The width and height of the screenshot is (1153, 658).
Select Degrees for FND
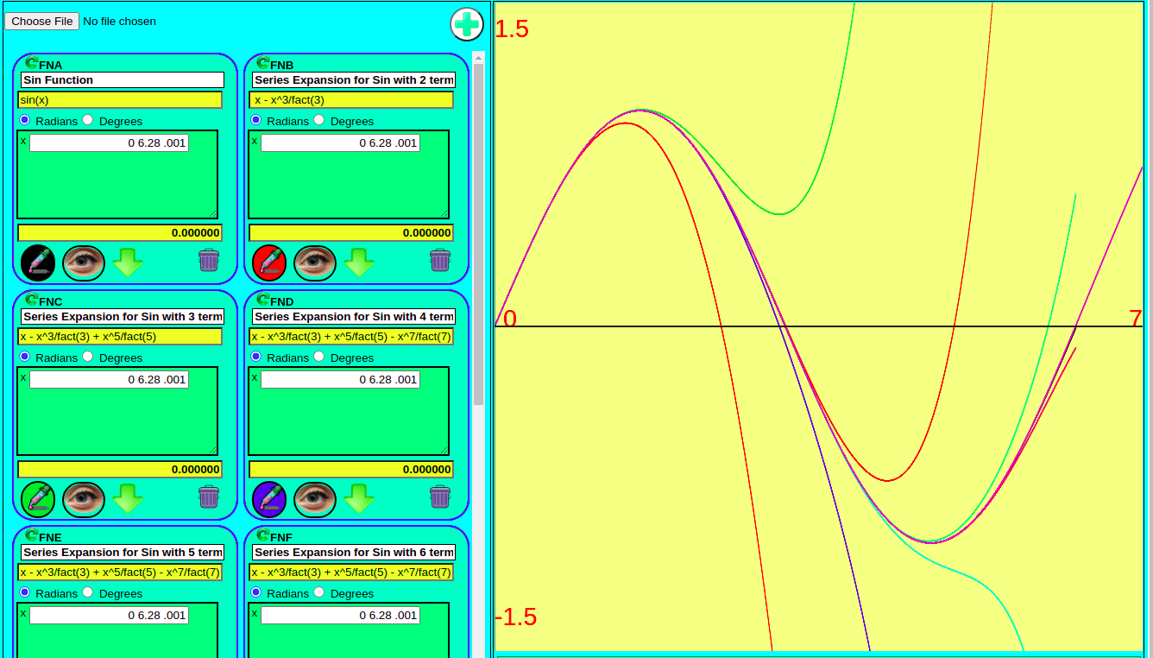click(x=318, y=357)
